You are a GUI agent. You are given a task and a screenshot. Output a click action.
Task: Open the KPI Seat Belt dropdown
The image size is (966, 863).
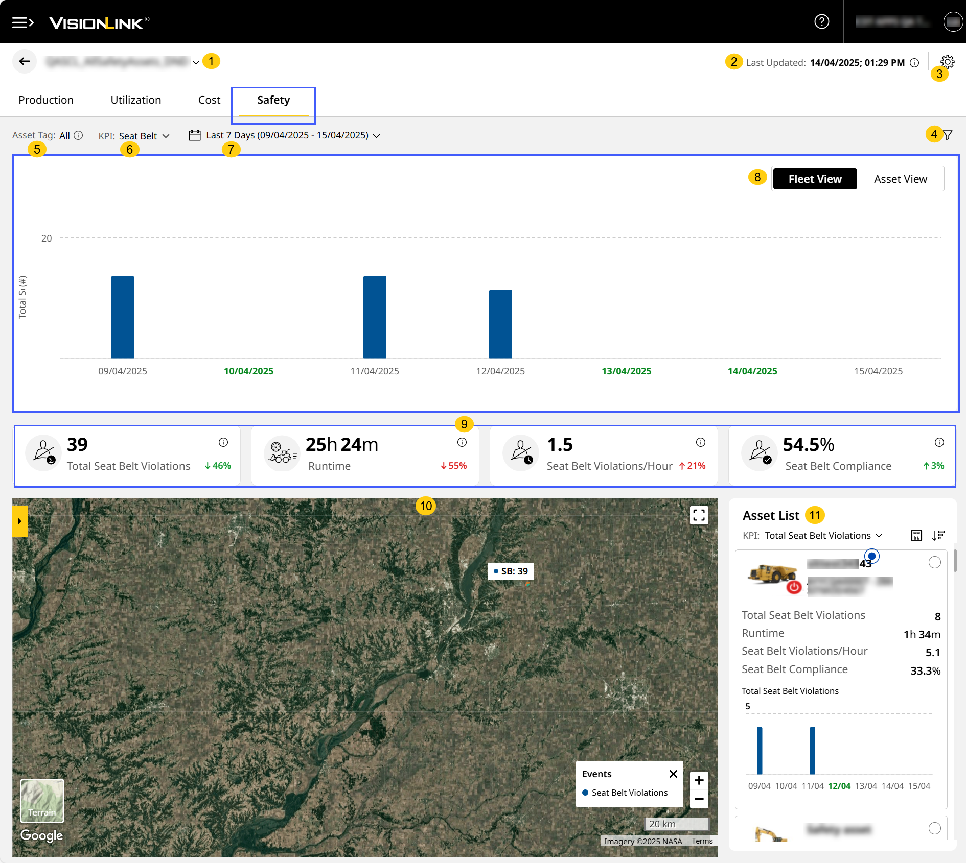(144, 136)
